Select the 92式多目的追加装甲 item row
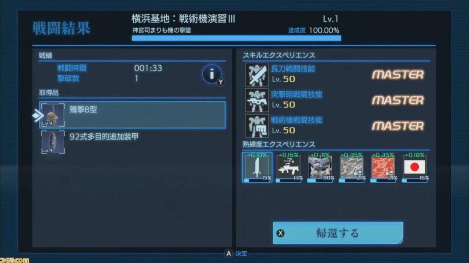469x263 pixels. (132, 142)
